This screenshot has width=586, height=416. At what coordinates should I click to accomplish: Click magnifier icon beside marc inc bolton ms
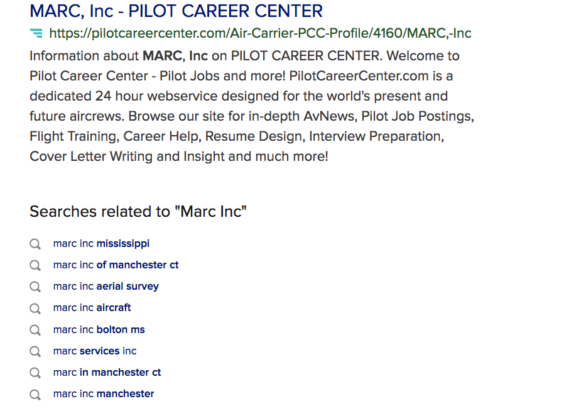click(35, 330)
